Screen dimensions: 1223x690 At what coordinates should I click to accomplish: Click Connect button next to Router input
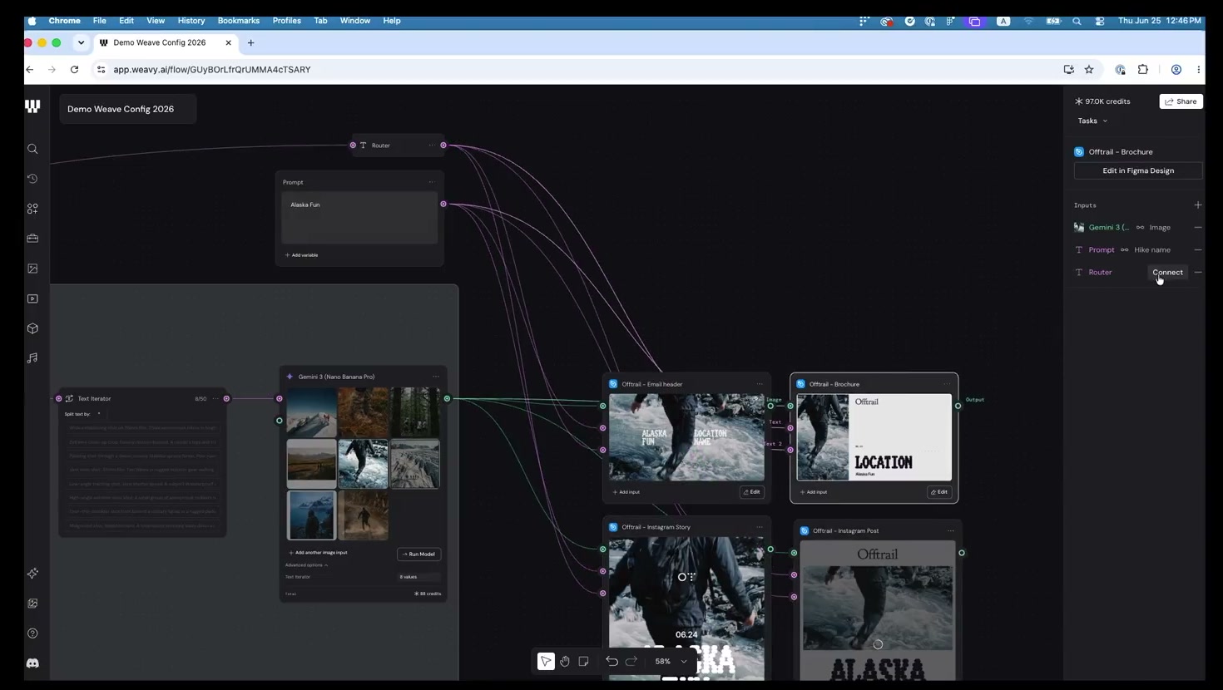click(x=1167, y=272)
